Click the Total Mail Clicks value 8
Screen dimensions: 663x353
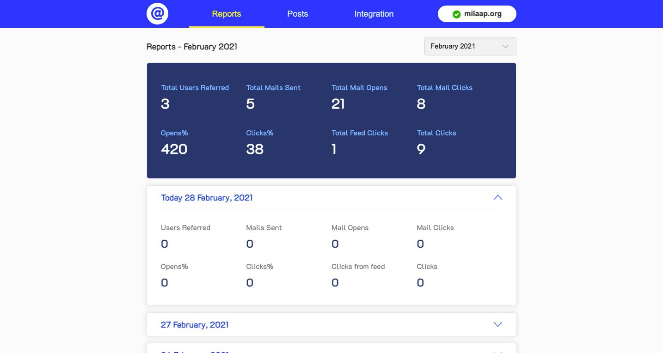point(421,104)
